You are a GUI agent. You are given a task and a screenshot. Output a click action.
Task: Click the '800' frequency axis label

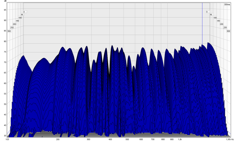[x=163, y=140]
